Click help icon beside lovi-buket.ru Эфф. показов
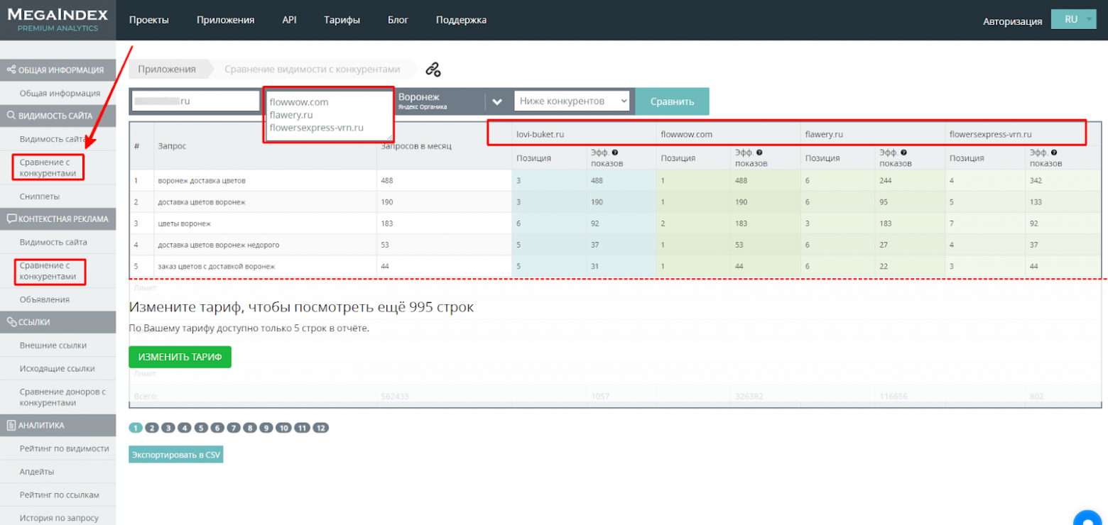The image size is (1108, 525). 615,153
